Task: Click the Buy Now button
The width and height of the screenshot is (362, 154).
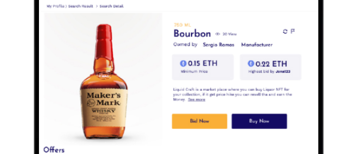Action: click(x=259, y=121)
